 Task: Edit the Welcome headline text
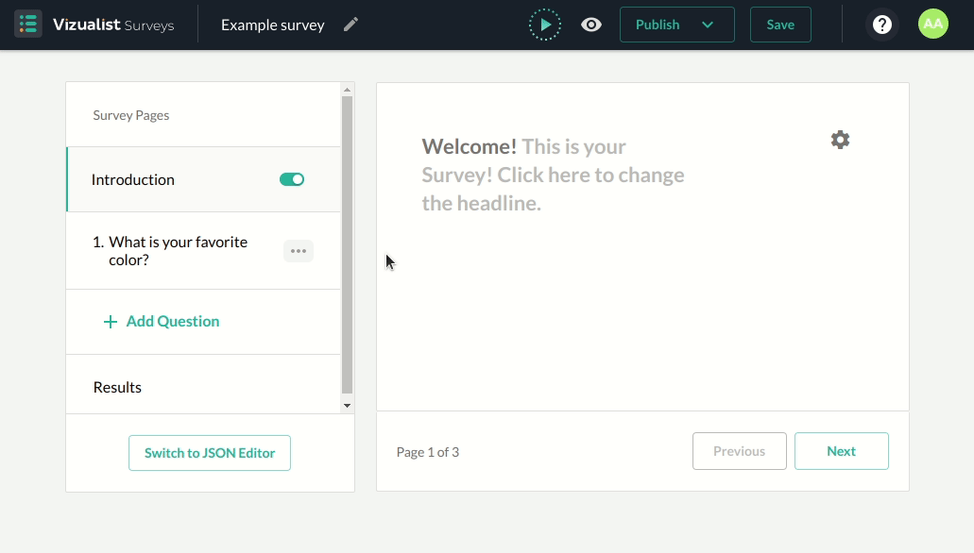(x=553, y=175)
